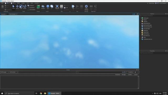Screen dimensions: 168x95
Task: Open Chrome from the taskbar
Action: (41, 93)
